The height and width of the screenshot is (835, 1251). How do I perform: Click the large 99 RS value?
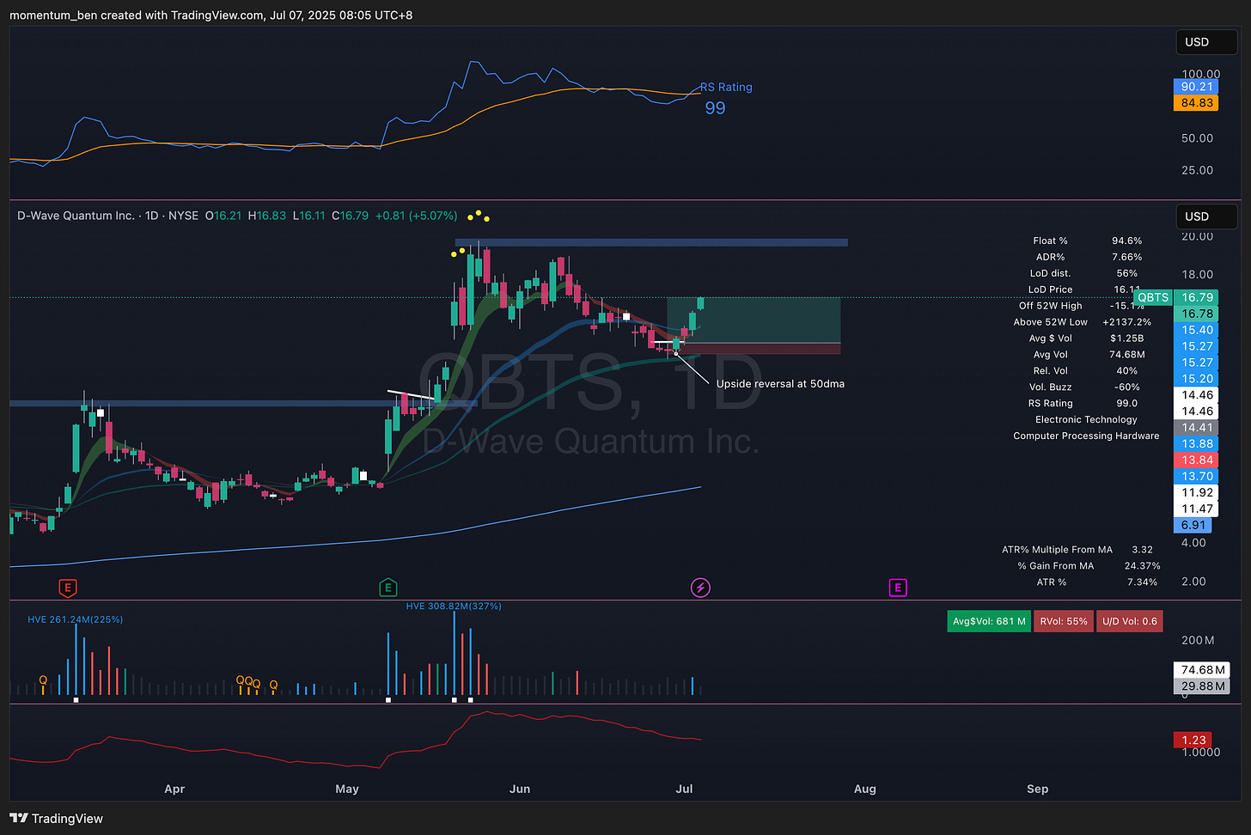pyautogui.click(x=715, y=108)
